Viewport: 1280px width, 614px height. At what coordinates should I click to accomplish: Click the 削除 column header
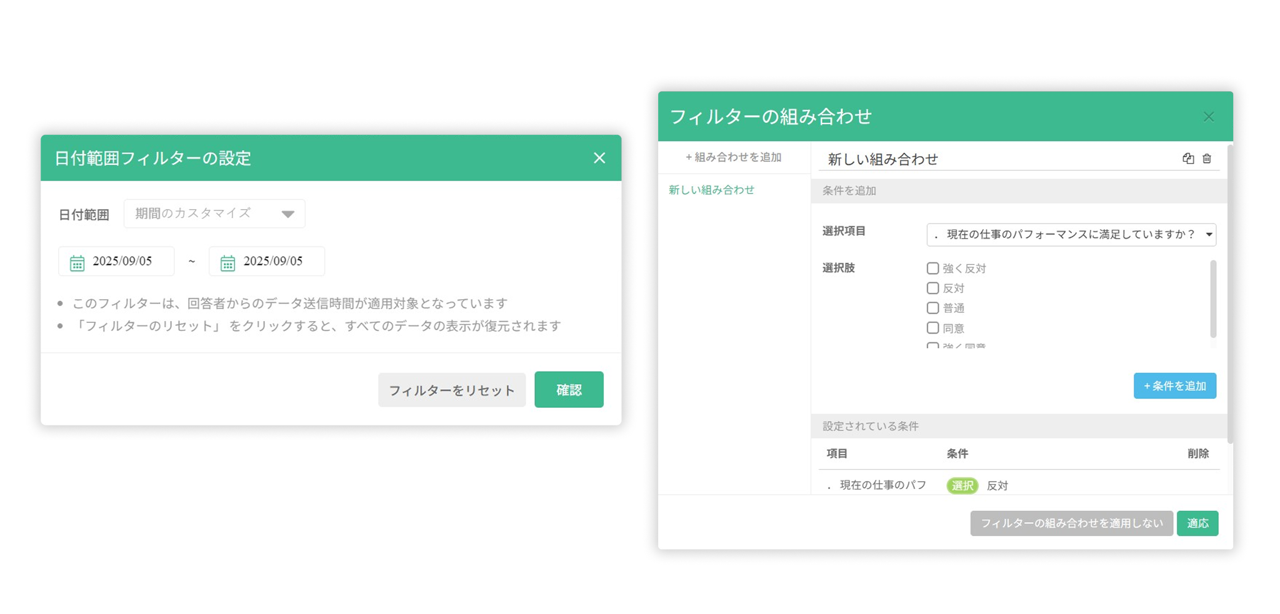(1198, 453)
